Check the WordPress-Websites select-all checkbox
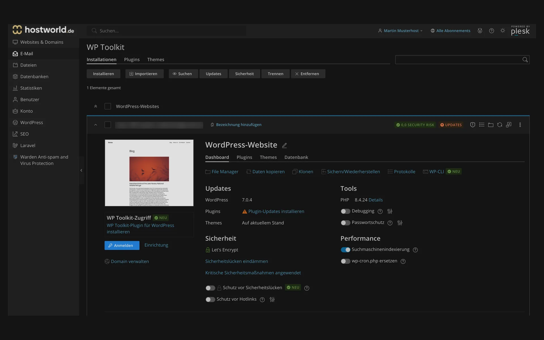This screenshot has width=544, height=340. point(108,106)
